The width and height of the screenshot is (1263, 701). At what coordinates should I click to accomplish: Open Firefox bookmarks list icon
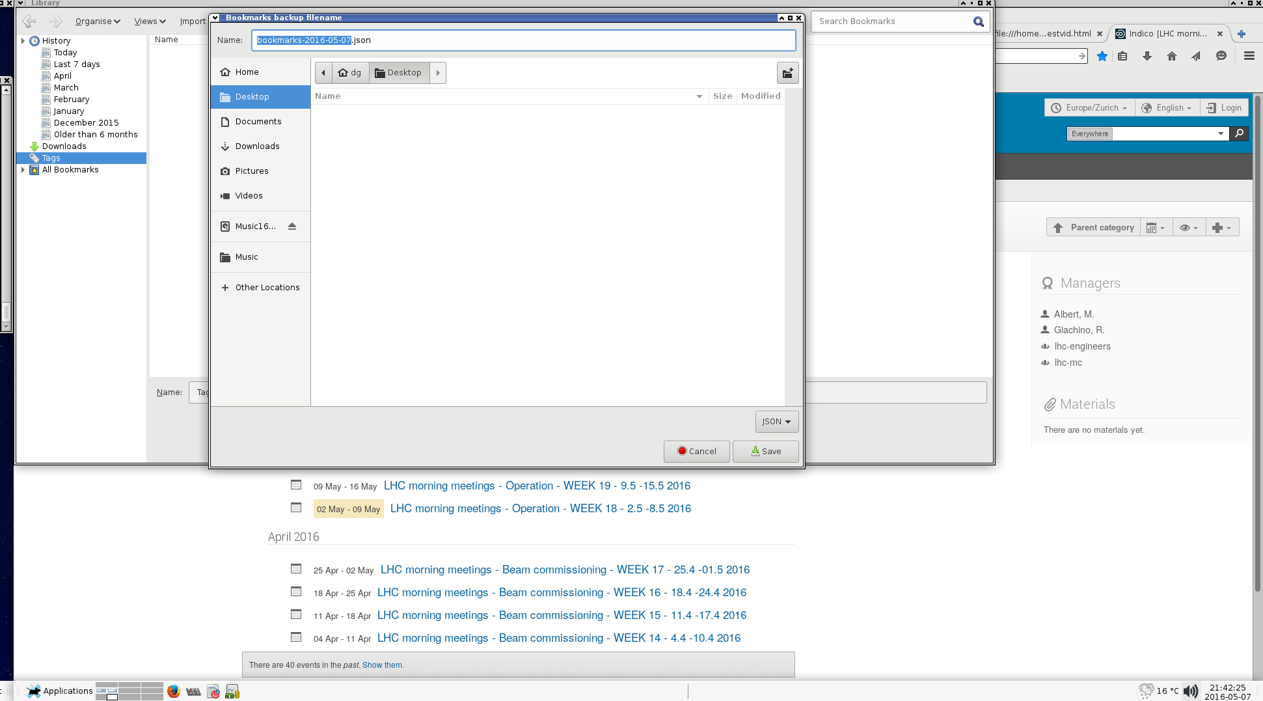pyautogui.click(x=1122, y=56)
